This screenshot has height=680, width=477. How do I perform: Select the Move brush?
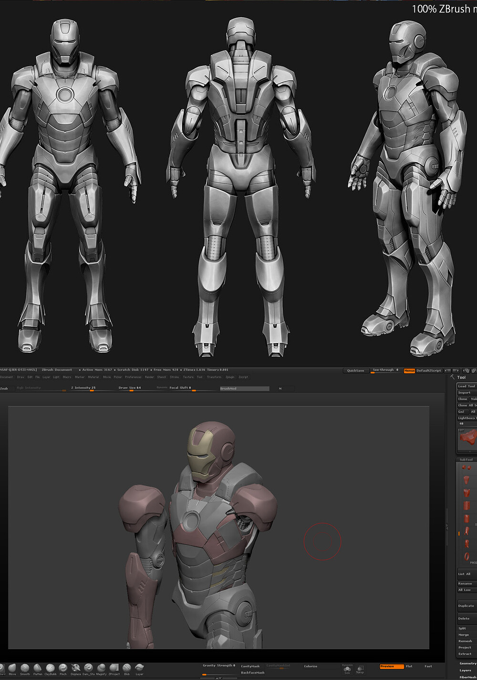[12, 669]
